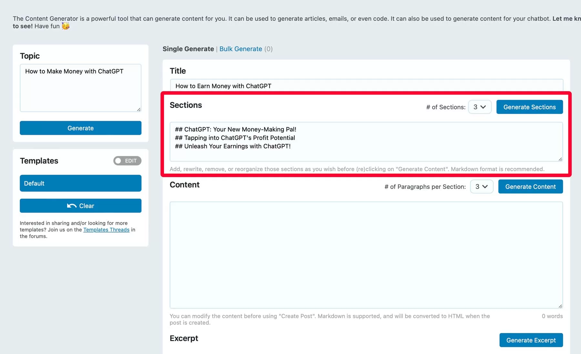Click the Content textarea resize grip
The width and height of the screenshot is (581, 354).
[560, 306]
